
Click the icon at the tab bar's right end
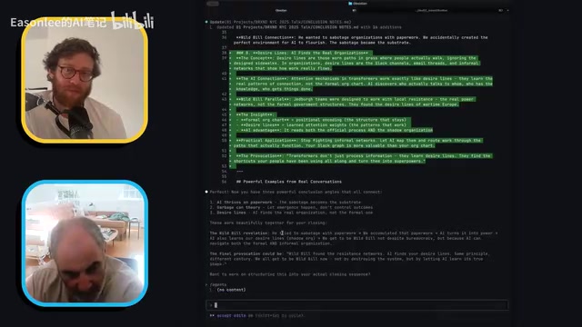pyautogui.click(x=500, y=10)
